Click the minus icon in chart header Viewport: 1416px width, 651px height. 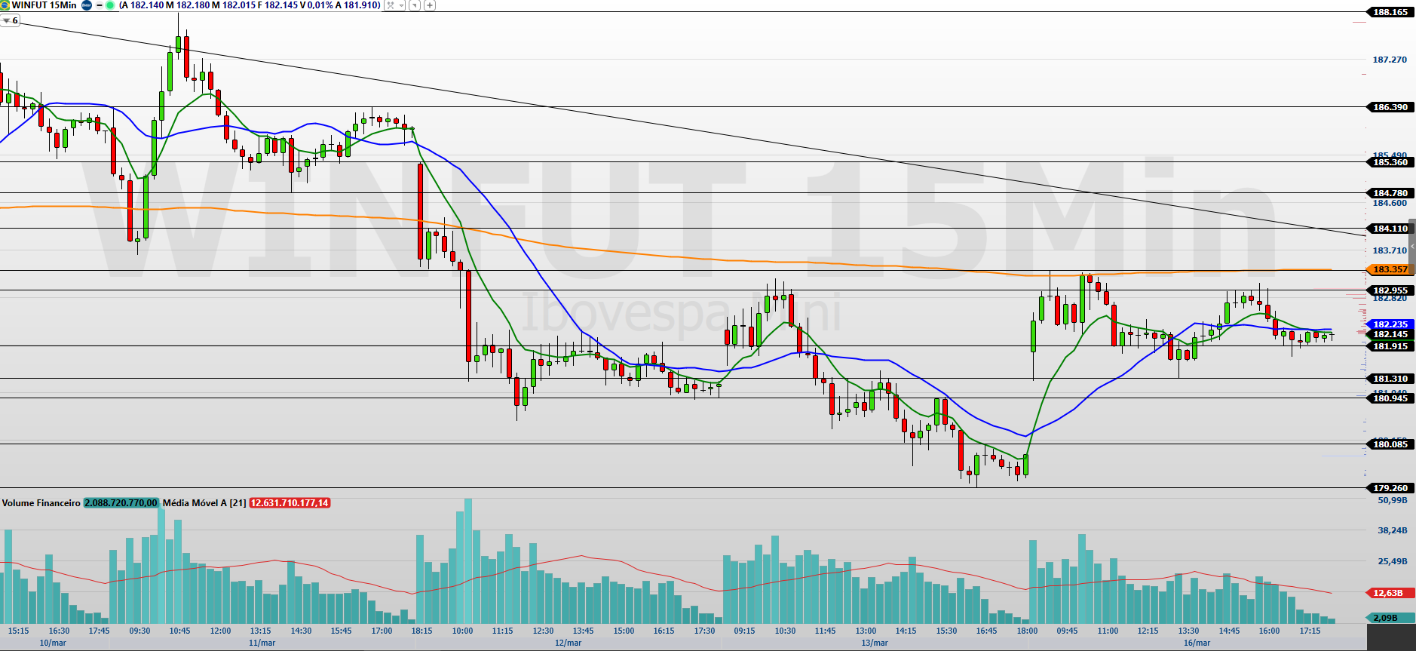point(100,5)
